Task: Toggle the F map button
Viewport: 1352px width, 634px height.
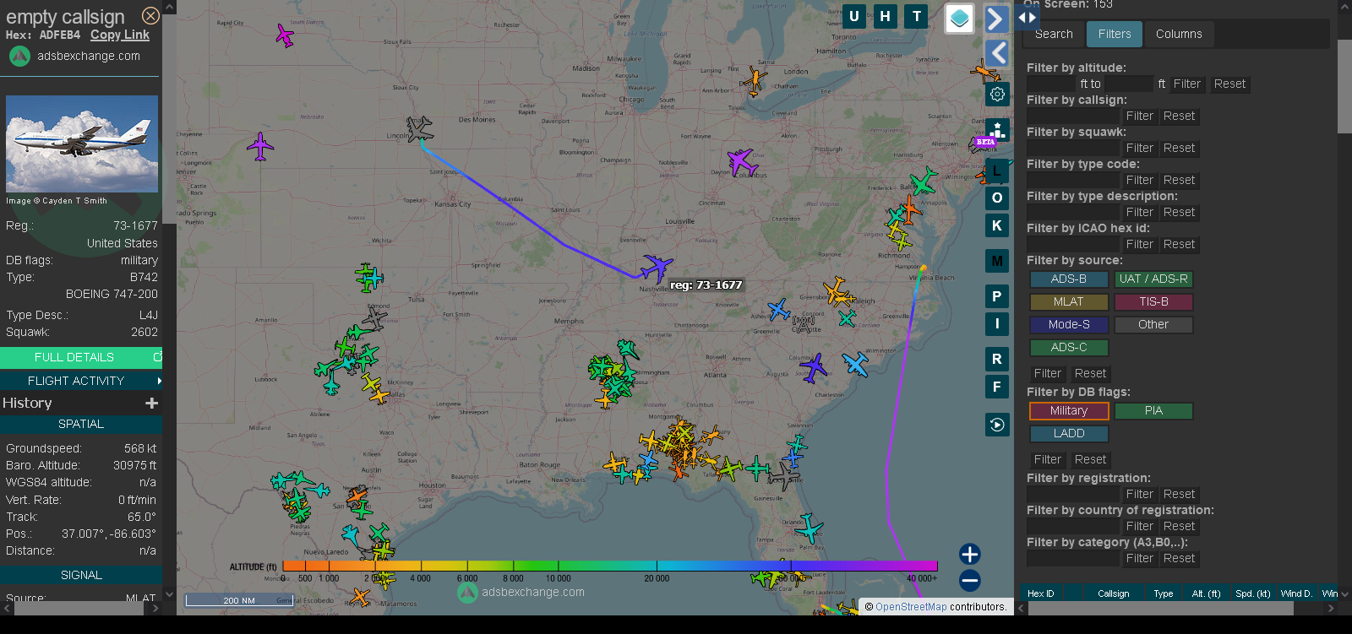Action: (x=997, y=387)
